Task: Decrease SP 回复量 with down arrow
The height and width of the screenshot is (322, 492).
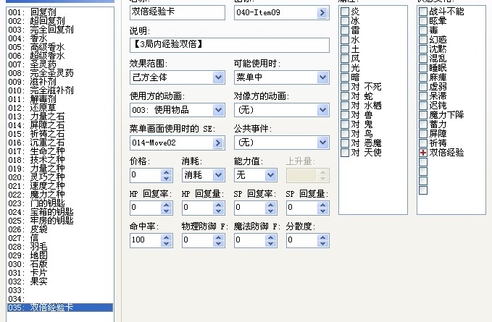Action: pos(322,211)
